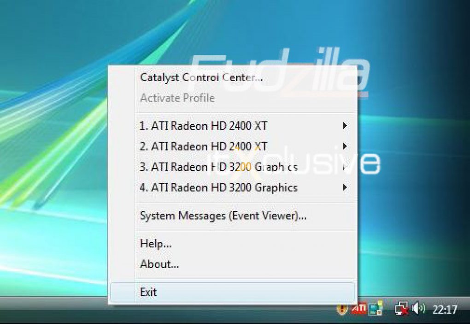Choose Help... in the context menu
This screenshot has height=324, width=470.
point(233,244)
